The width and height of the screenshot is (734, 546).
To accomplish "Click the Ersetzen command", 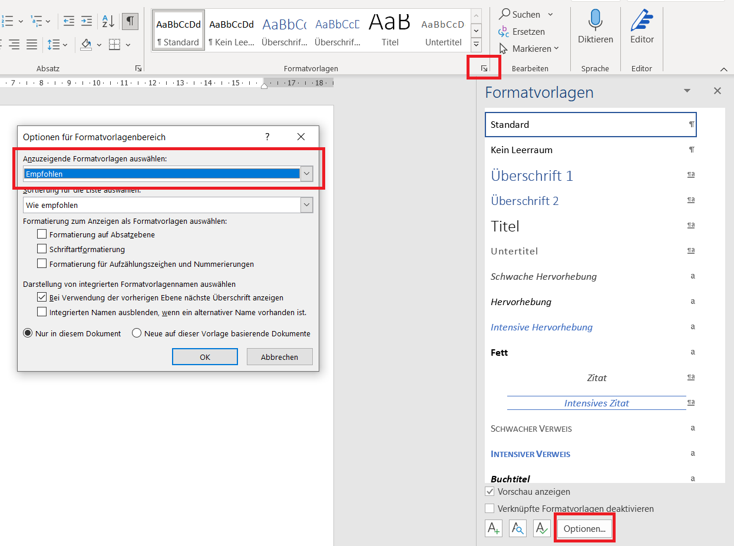I will point(522,32).
